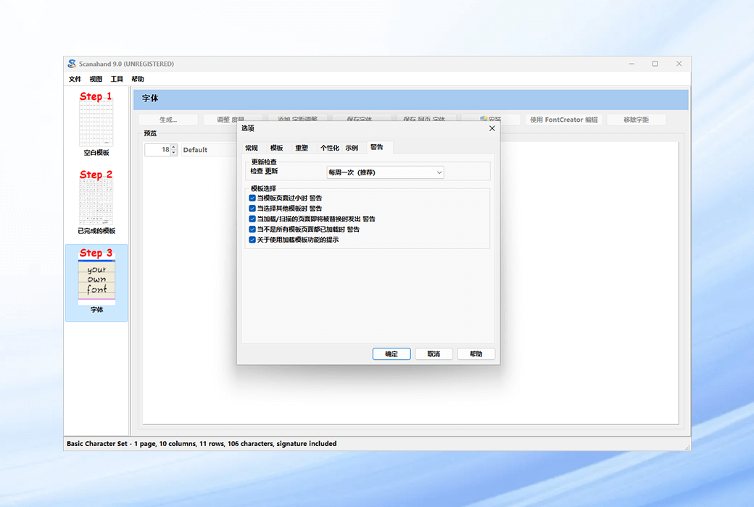Click the 帮助 button in the options dialog

[x=476, y=353]
